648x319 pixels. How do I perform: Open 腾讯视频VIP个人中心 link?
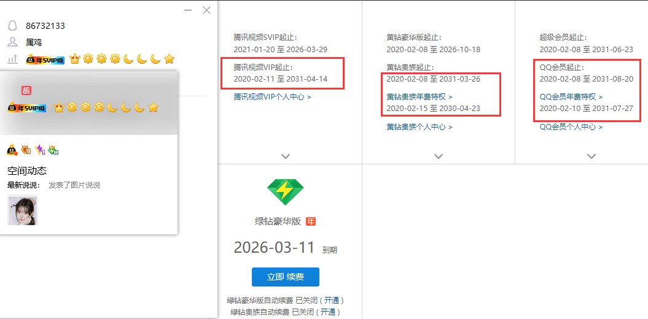[x=272, y=97]
